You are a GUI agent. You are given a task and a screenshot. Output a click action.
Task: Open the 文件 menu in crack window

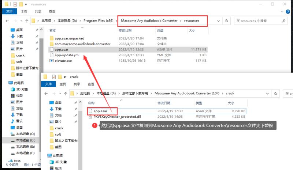pyautogui.click(x=48, y=84)
